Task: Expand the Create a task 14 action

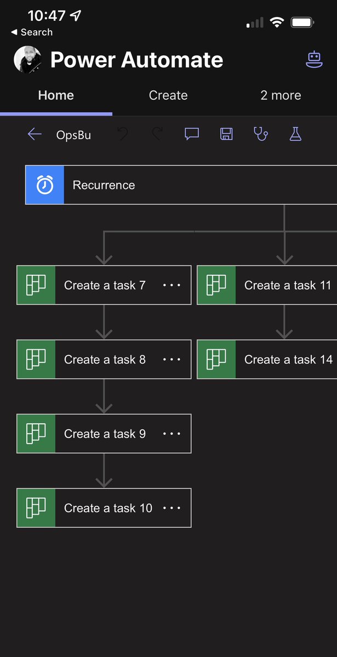Action: click(x=267, y=359)
